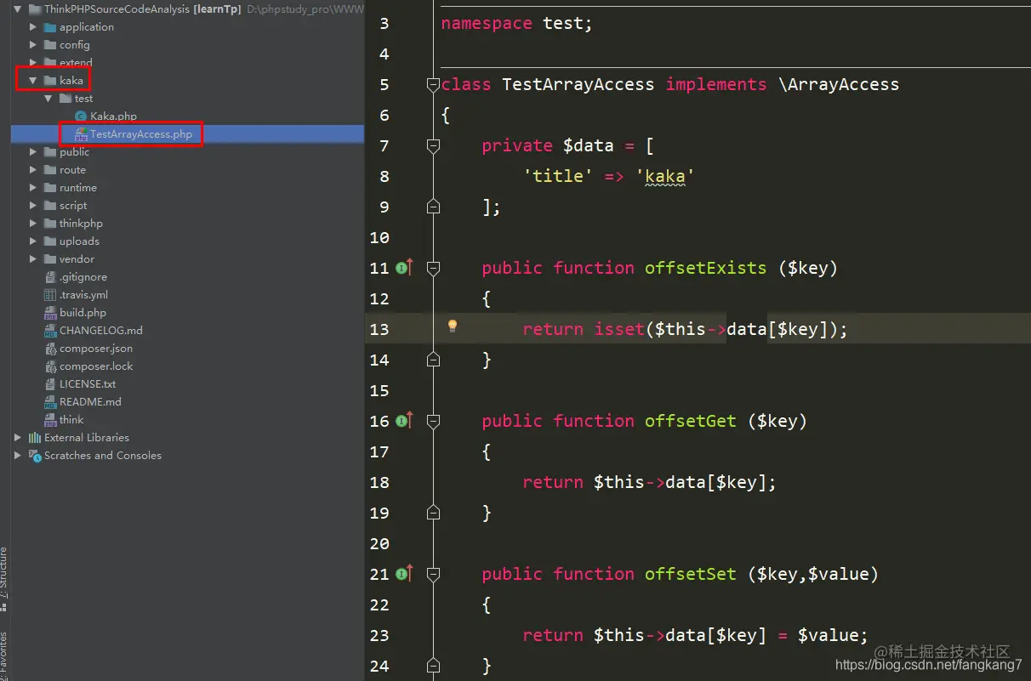Click the README.md file icon
Screen dimensions: 1031x681
coord(50,402)
